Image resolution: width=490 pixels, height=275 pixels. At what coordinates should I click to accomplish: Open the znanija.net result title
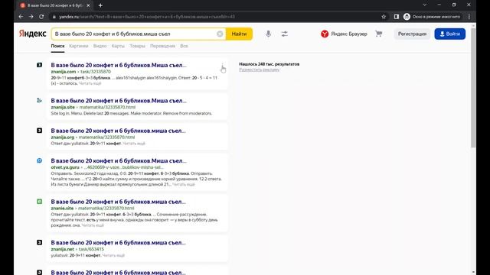pyautogui.click(x=118, y=243)
